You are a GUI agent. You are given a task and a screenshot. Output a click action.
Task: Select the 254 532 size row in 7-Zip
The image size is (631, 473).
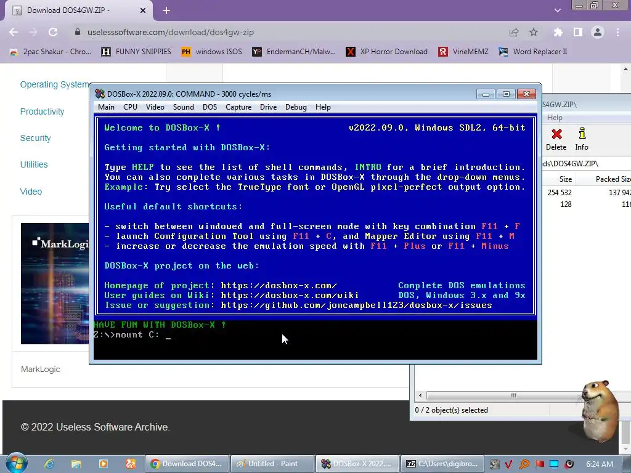pos(587,192)
